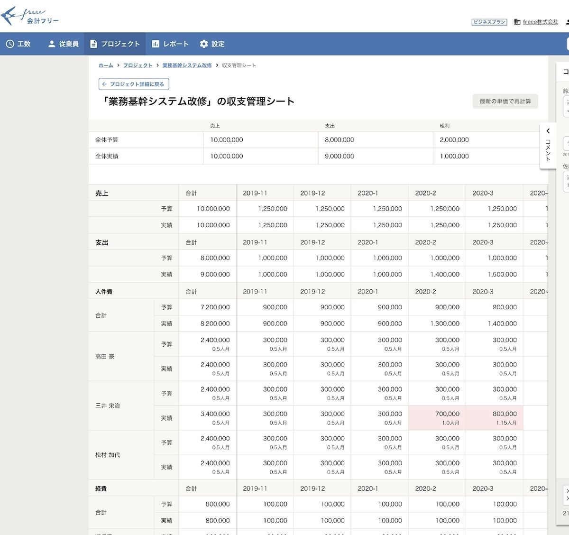The image size is (569, 535).
Task: Expand the コメント side panel chevron
Action: pos(548,131)
